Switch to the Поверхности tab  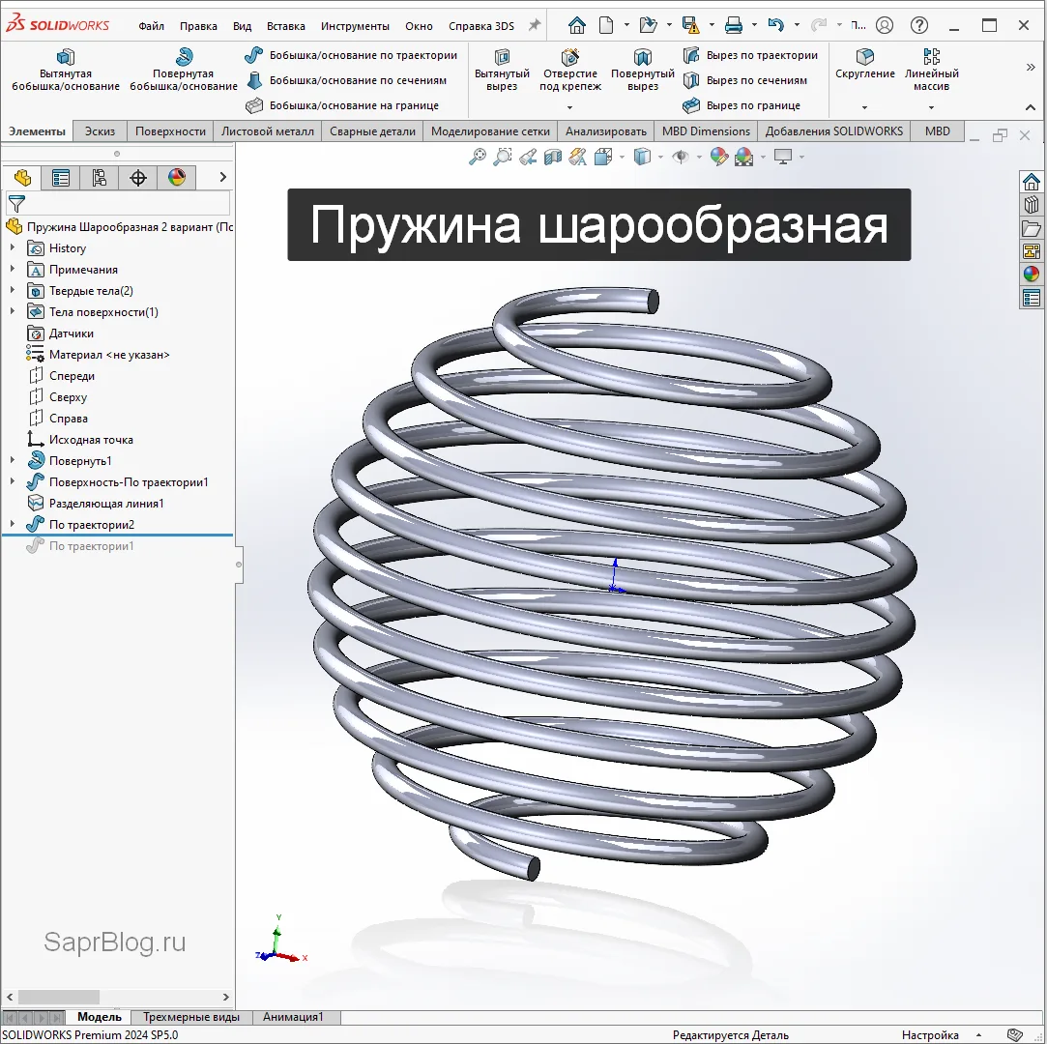[x=170, y=131]
